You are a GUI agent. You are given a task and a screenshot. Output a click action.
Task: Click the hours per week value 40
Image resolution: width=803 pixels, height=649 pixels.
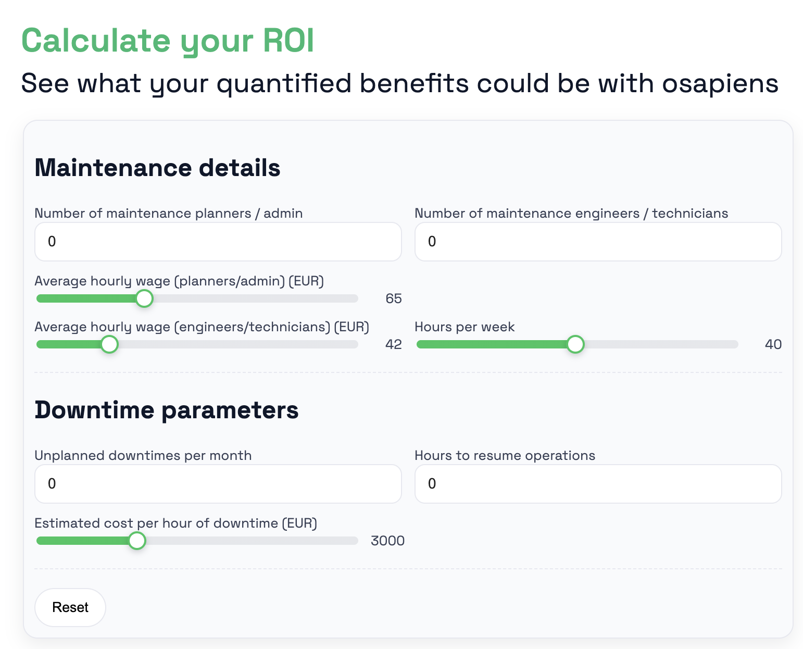(x=773, y=344)
